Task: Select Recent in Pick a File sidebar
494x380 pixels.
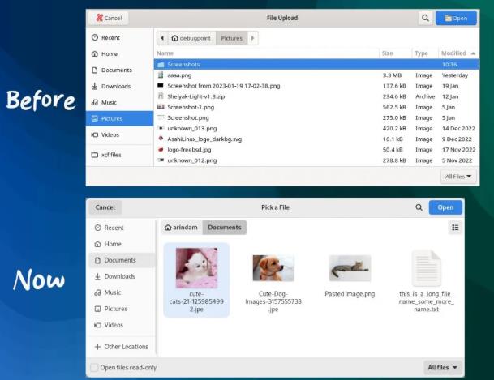Action: click(122, 228)
